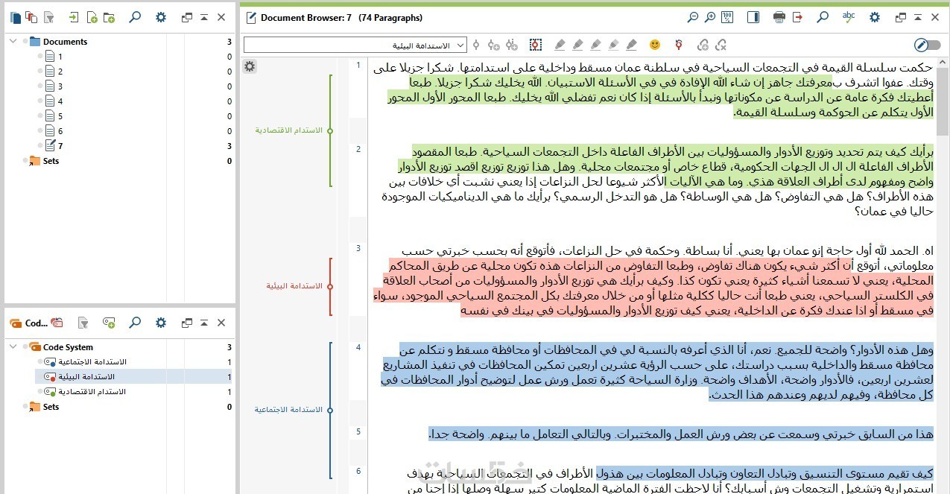
Task: Open the quick code list dropdown
Action: tap(355, 45)
